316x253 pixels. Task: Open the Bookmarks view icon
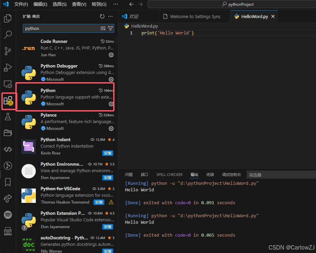(x=8, y=182)
